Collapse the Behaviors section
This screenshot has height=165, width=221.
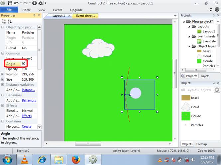(3, 95)
